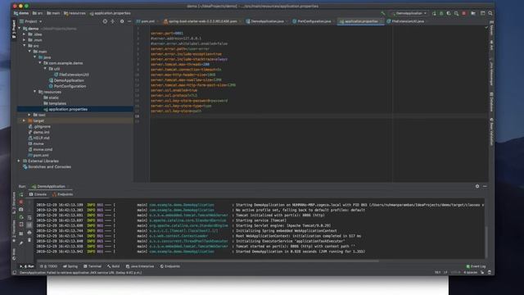Open the Console tab in Run panel
Viewport: 524px width, 295px height.
tap(38, 194)
